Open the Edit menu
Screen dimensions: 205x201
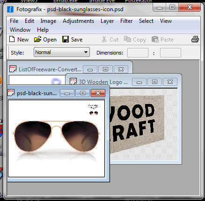(29, 21)
